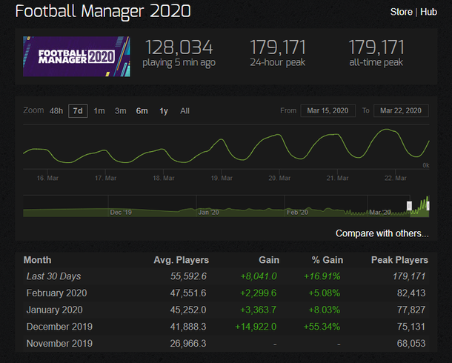This screenshot has height=363, width=452.
Task: Choose the 1y zoom range
Action: click(x=164, y=111)
